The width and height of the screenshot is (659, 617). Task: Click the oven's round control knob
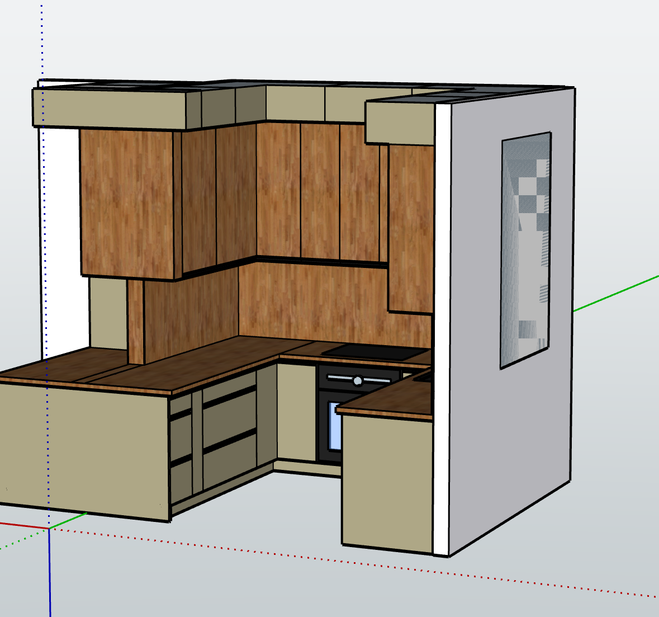coord(358,381)
